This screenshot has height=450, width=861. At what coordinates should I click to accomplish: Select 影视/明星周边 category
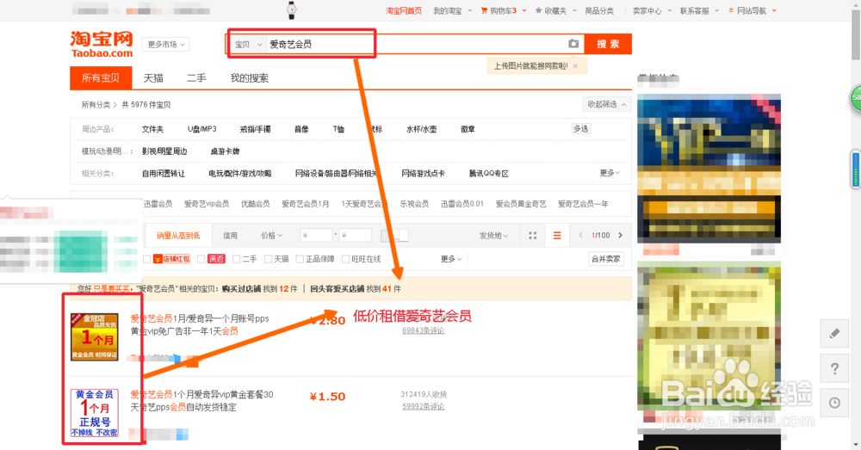click(x=164, y=151)
